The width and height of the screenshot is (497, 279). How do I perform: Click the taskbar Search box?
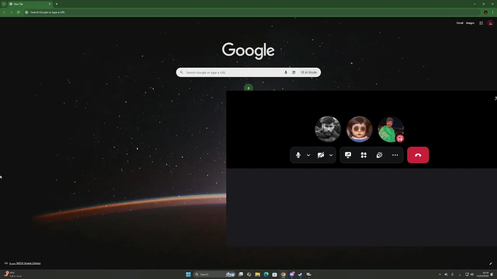pos(214,274)
